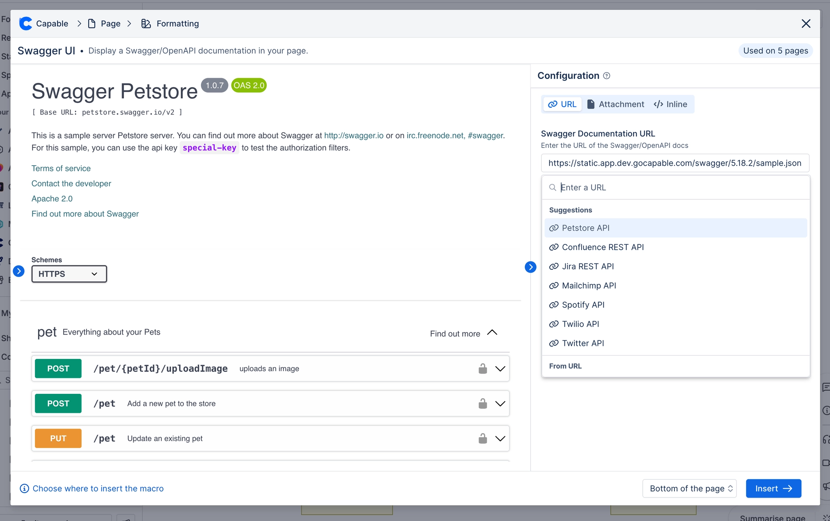Switch to the Attachment tab
This screenshot has width=830, height=521.
(616, 104)
